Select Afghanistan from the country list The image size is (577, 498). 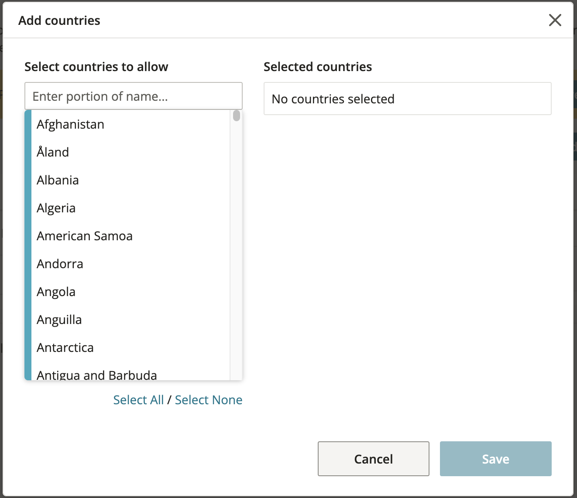pyautogui.click(x=130, y=124)
